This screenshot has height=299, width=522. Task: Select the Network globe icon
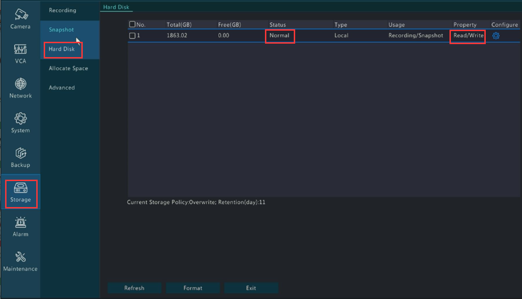20,84
